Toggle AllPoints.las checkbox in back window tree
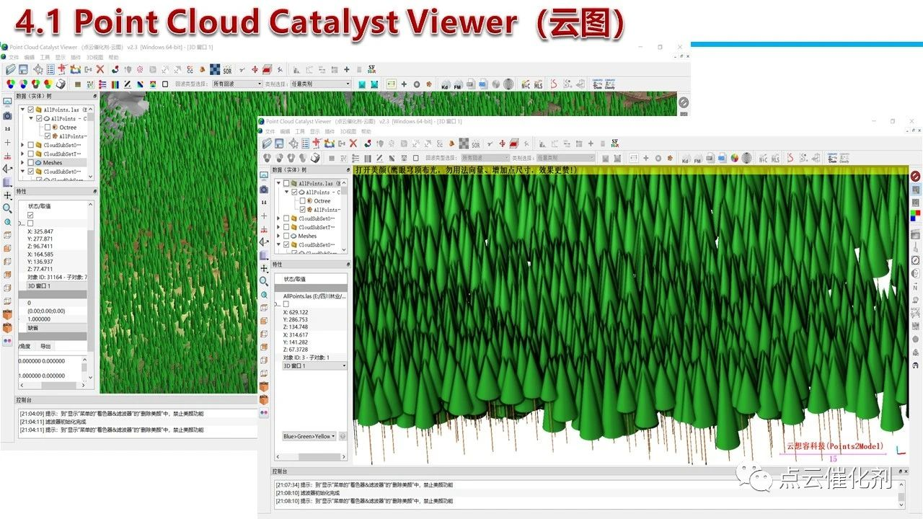The height and width of the screenshot is (519, 923). click(x=30, y=110)
